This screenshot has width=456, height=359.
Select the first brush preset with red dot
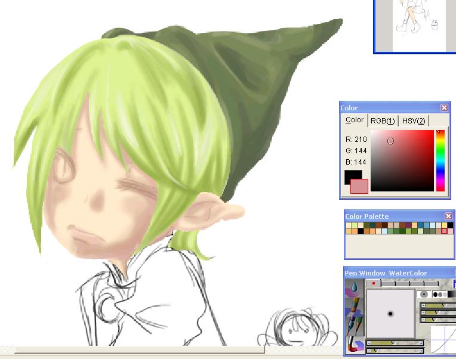[x=374, y=283]
